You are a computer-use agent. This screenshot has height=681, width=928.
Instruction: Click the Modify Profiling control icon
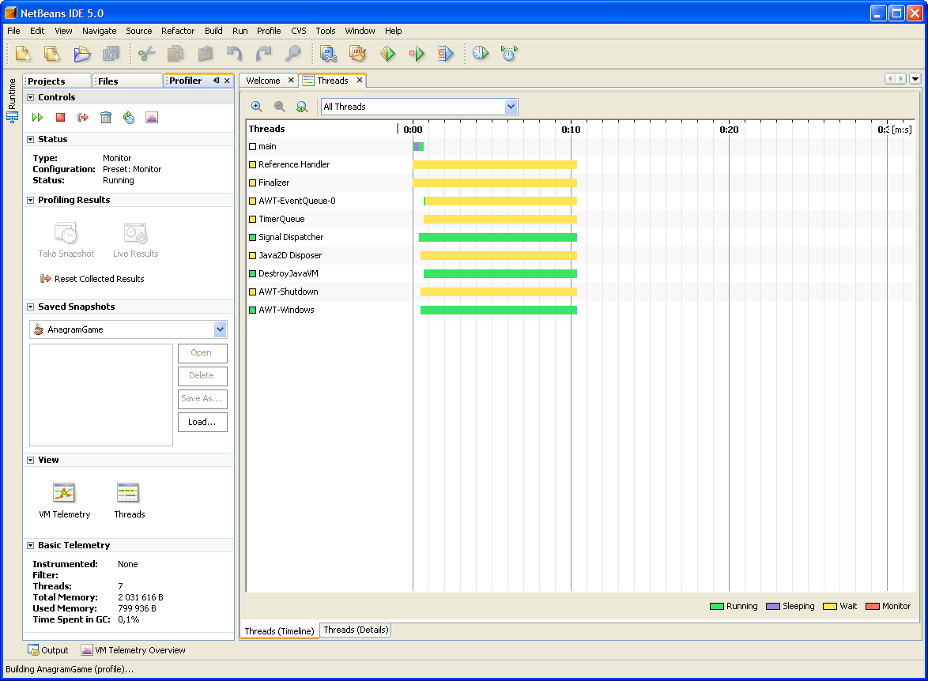coord(128,118)
